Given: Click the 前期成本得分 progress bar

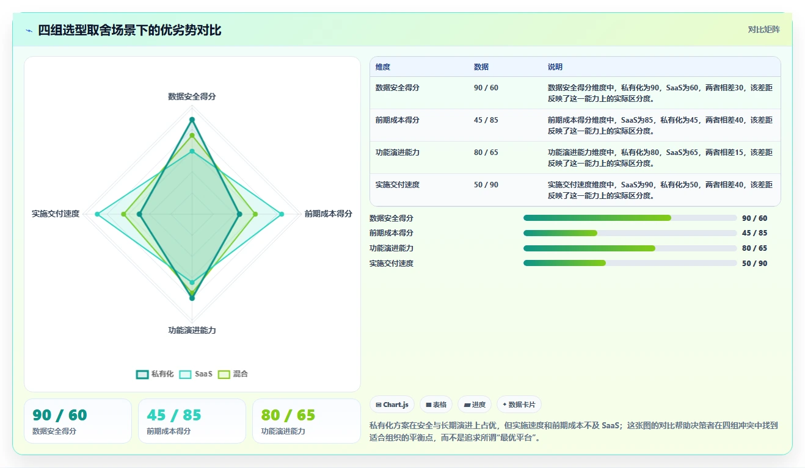Looking at the screenshot, I should [x=630, y=233].
